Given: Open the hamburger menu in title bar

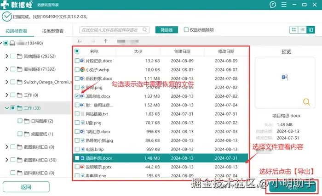Looking at the screenshot, I should coord(284,5).
